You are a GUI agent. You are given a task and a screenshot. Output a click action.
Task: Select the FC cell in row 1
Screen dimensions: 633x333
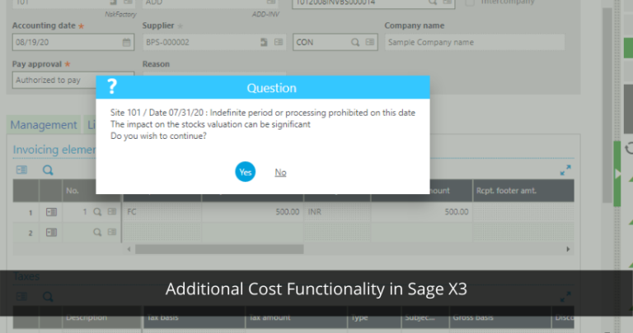click(162, 212)
